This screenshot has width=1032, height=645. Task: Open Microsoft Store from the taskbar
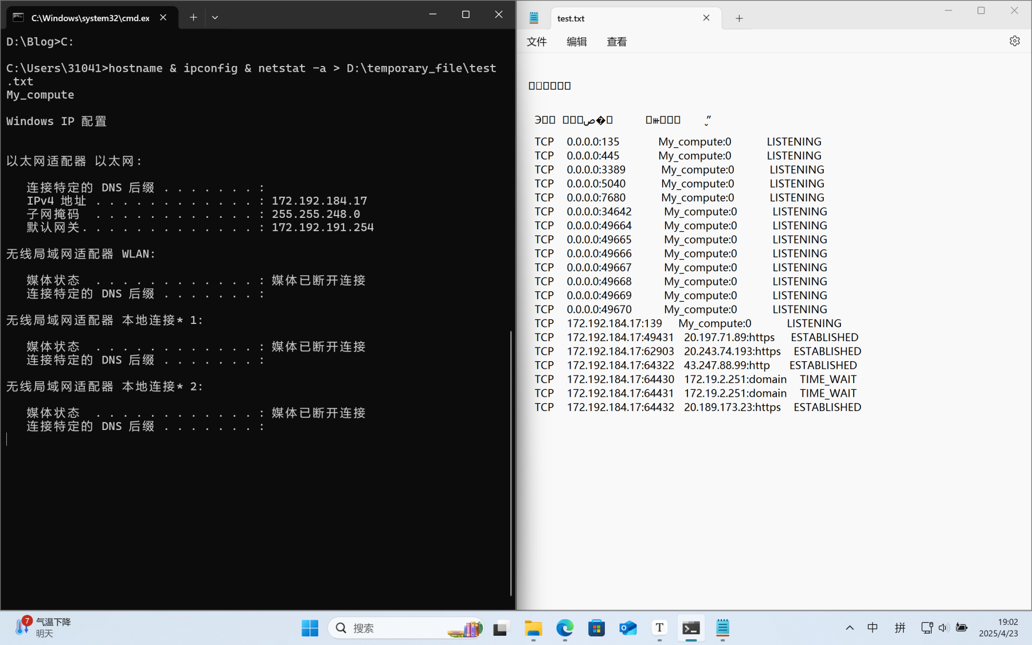[x=596, y=628]
